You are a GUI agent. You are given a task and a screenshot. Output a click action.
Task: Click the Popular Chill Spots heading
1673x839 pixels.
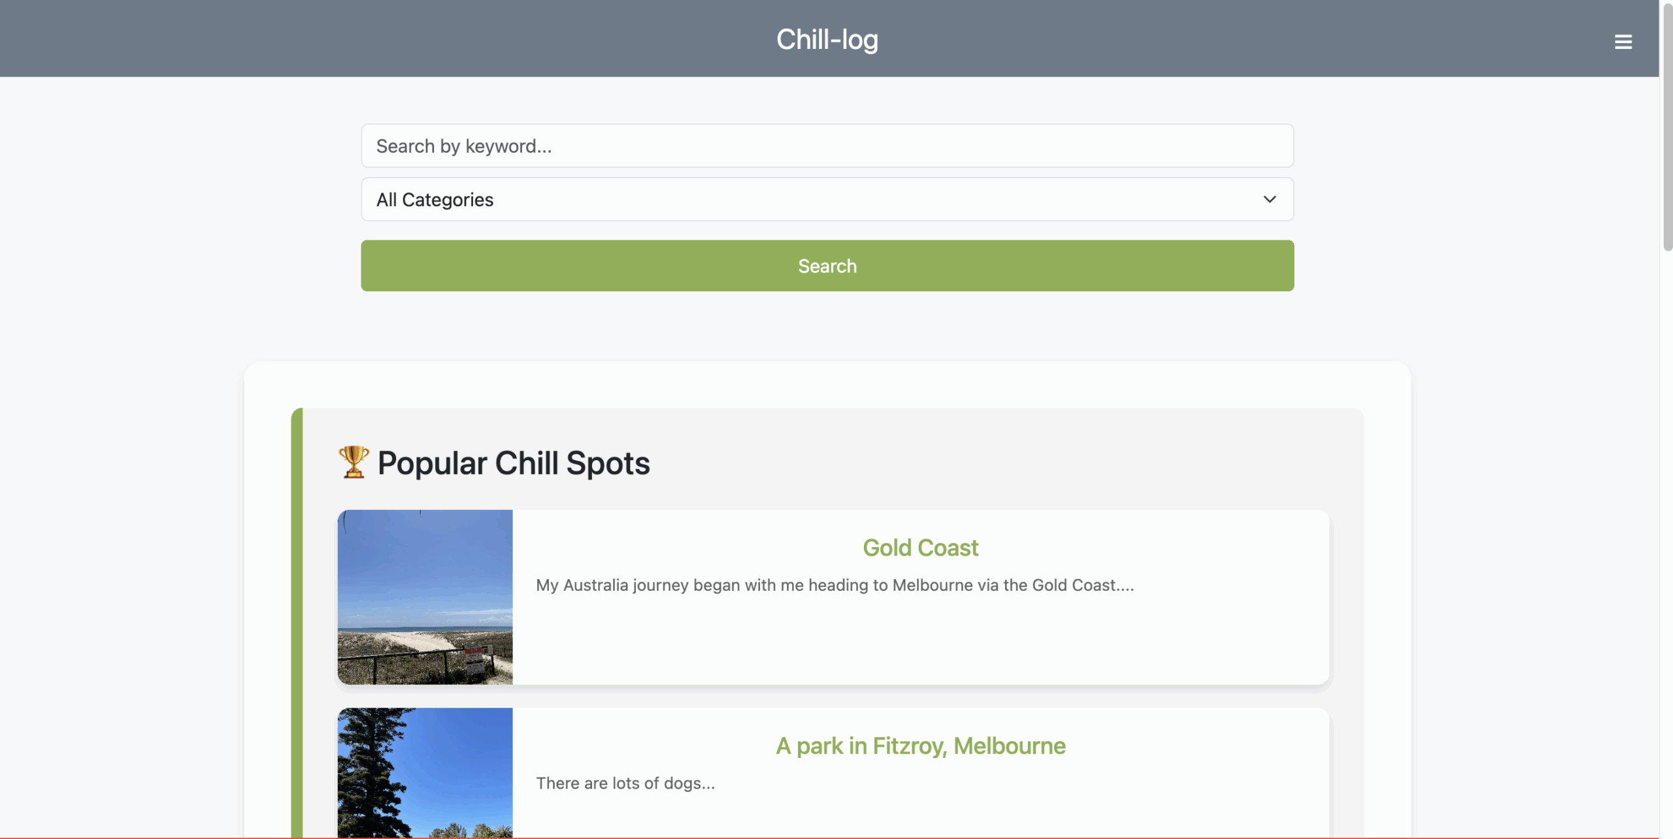[514, 463]
